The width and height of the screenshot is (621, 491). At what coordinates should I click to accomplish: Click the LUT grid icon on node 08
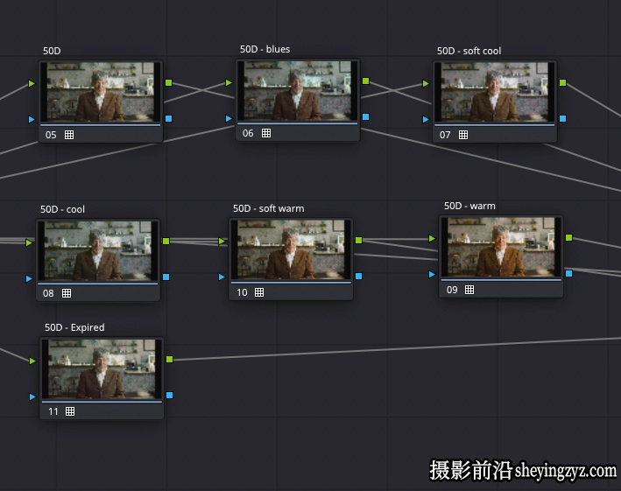click(x=67, y=293)
